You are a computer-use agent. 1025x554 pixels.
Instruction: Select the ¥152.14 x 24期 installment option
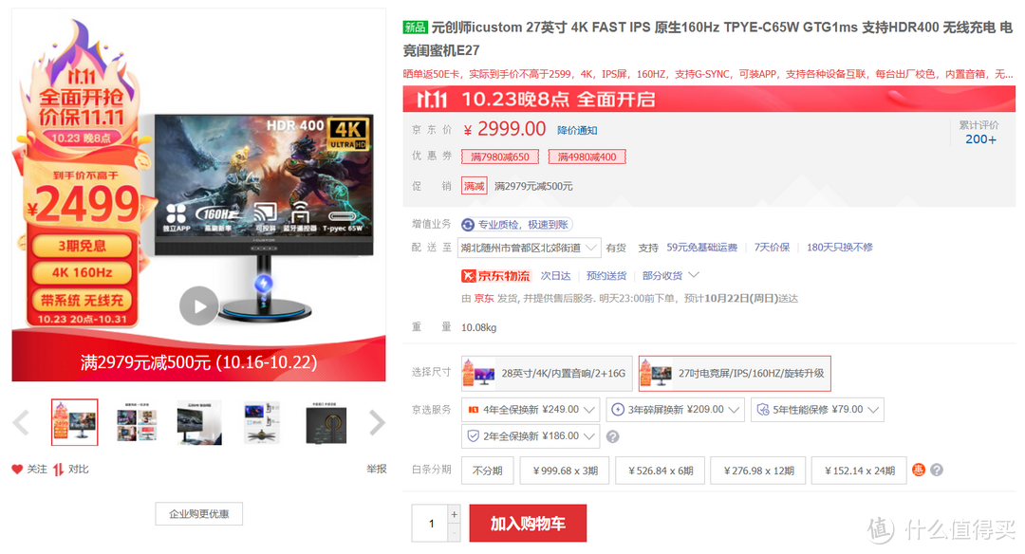pyautogui.click(x=859, y=471)
